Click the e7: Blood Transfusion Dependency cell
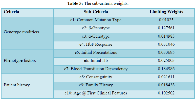 [96, 69]
